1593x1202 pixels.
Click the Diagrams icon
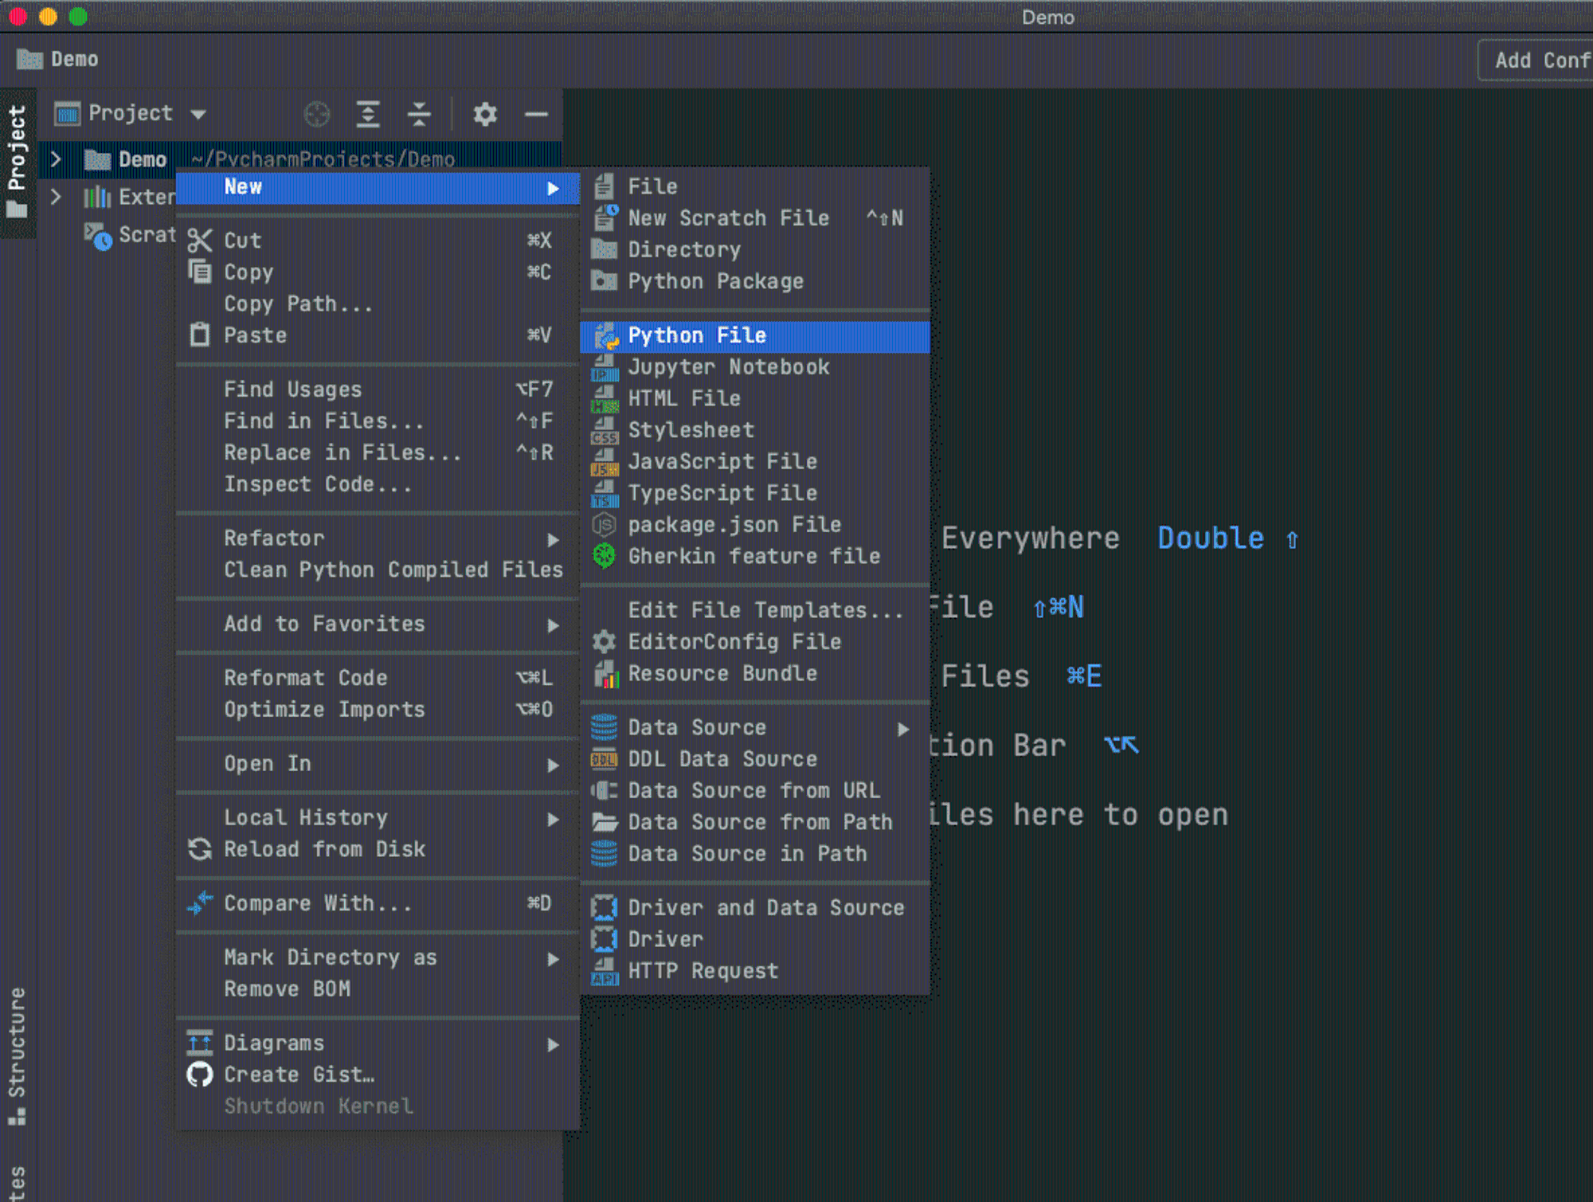(x=200, y=1043)
